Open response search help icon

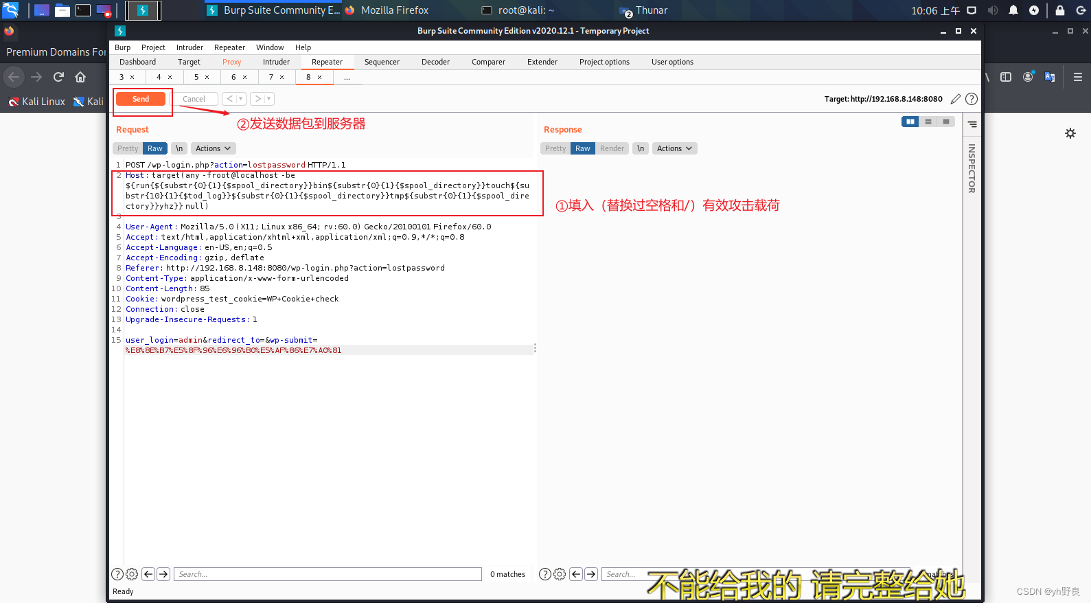[x=545, y=574]
